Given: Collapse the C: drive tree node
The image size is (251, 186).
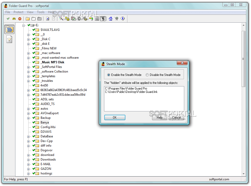Looking at the screenshot, I should click(x=24, y=25).
